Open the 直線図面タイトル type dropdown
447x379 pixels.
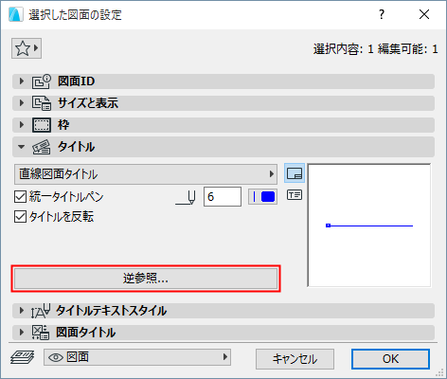[146, 174]
